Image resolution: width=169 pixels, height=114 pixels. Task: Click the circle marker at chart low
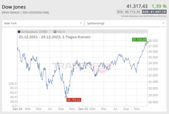click(66, 97)
